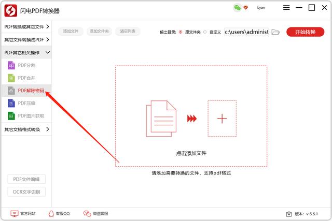Click the 闪电PDF转换器 app logo
Screen dimensions: 332x221
(x=11, y=10)
